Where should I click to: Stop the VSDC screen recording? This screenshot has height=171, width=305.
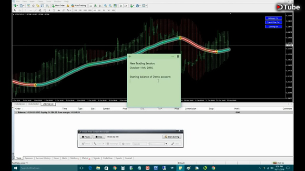click(x=99, y=137)
